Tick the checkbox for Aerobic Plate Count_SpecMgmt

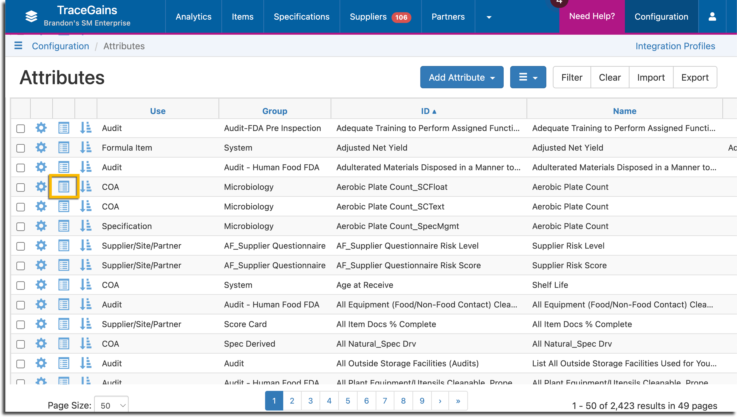[x=21, y=227]
